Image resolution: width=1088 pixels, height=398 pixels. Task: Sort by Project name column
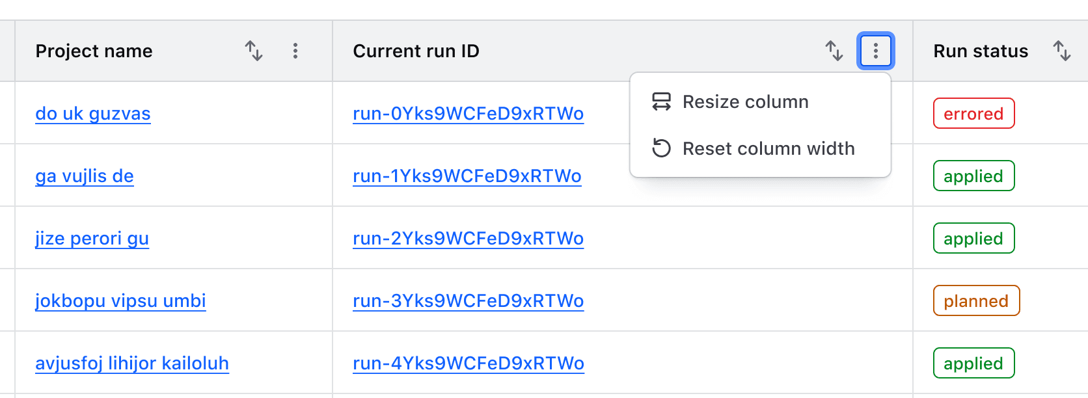click(254, 51)
